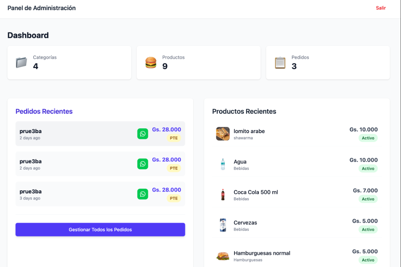Click Salir to log out

[x=381, y=8]
